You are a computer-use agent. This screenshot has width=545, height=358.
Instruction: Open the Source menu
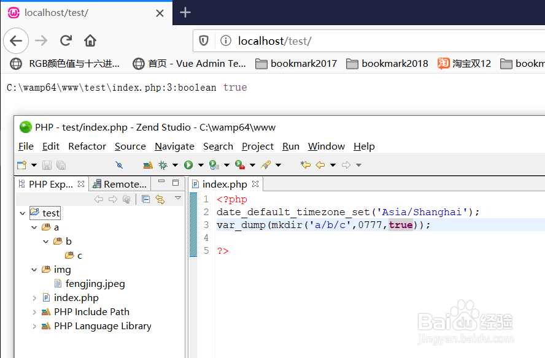click(130, 146)
